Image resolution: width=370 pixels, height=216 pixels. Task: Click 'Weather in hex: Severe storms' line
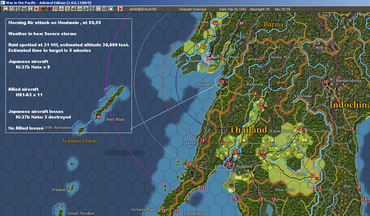(x=42, y=34)
